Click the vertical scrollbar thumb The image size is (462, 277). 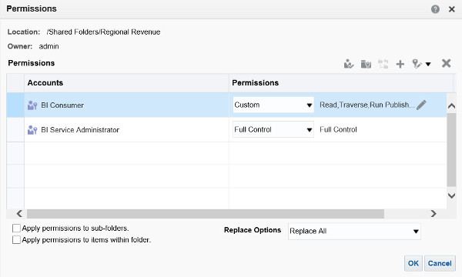click(x=451, y=149)
